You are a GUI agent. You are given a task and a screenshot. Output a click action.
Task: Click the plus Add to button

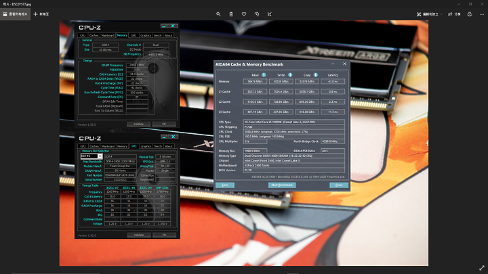(41, 14)
